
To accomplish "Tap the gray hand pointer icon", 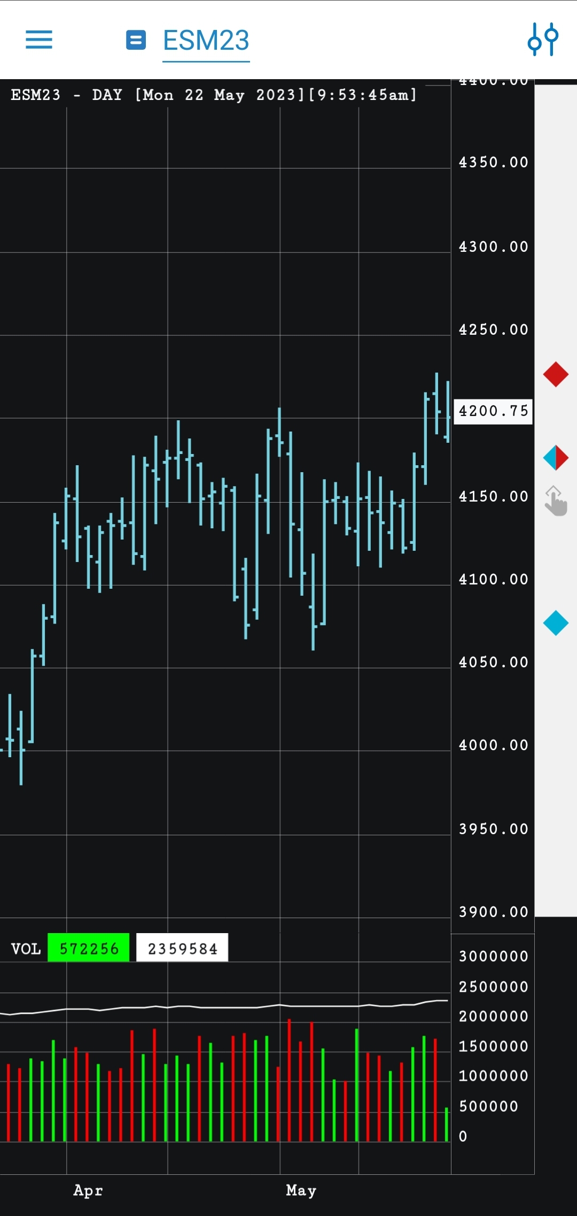I will click(556, 501).
